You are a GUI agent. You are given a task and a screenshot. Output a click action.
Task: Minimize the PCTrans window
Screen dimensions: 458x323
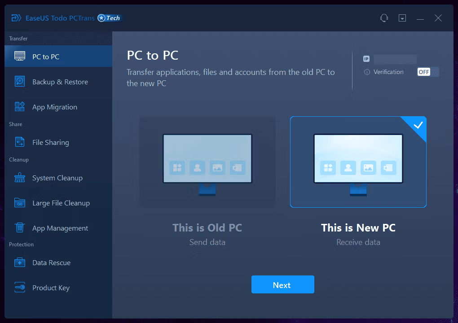(420, 18)
